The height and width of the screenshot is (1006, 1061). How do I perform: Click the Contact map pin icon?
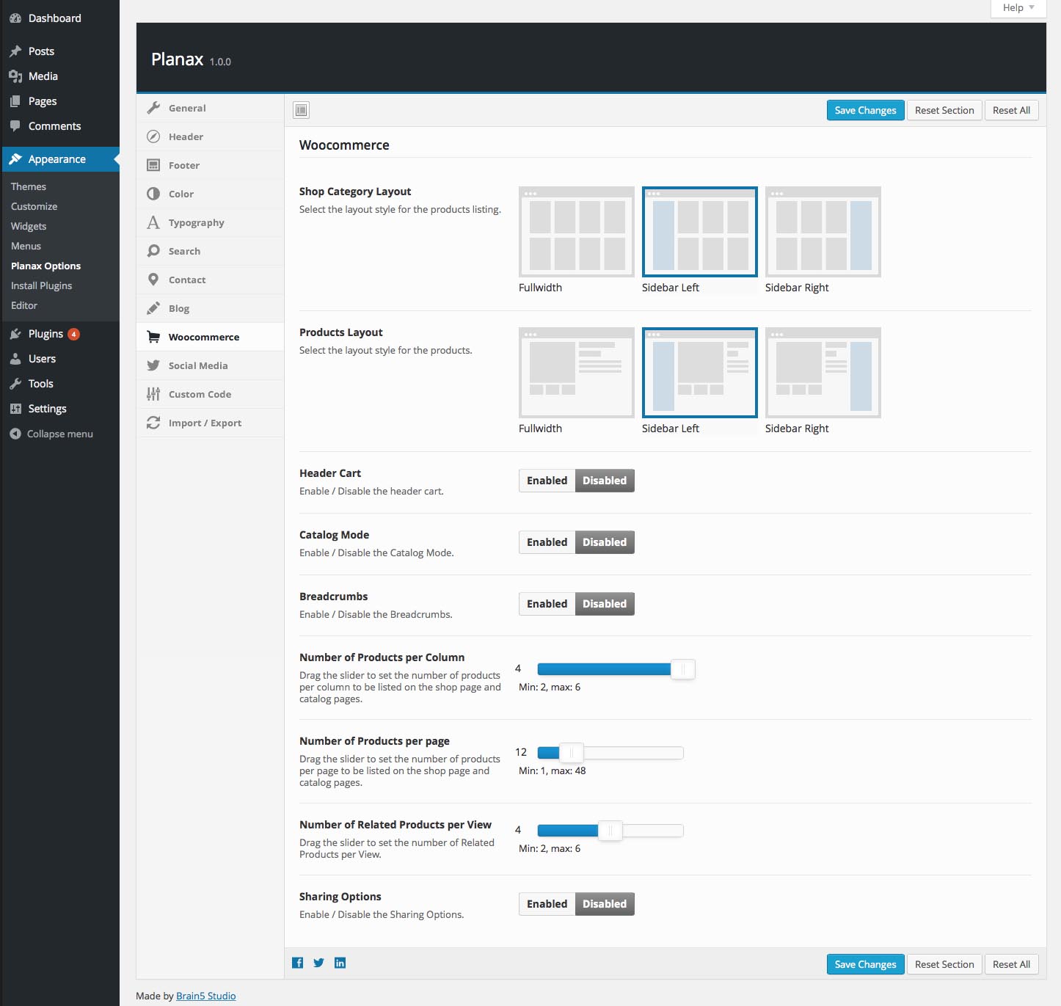tap(153, 280)
